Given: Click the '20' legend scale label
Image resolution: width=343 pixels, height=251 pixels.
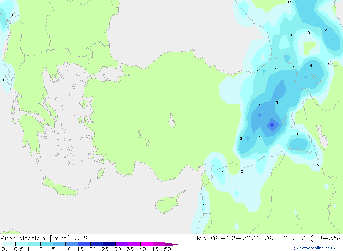Looking at the screenshot, I should [x=93, y=249].
